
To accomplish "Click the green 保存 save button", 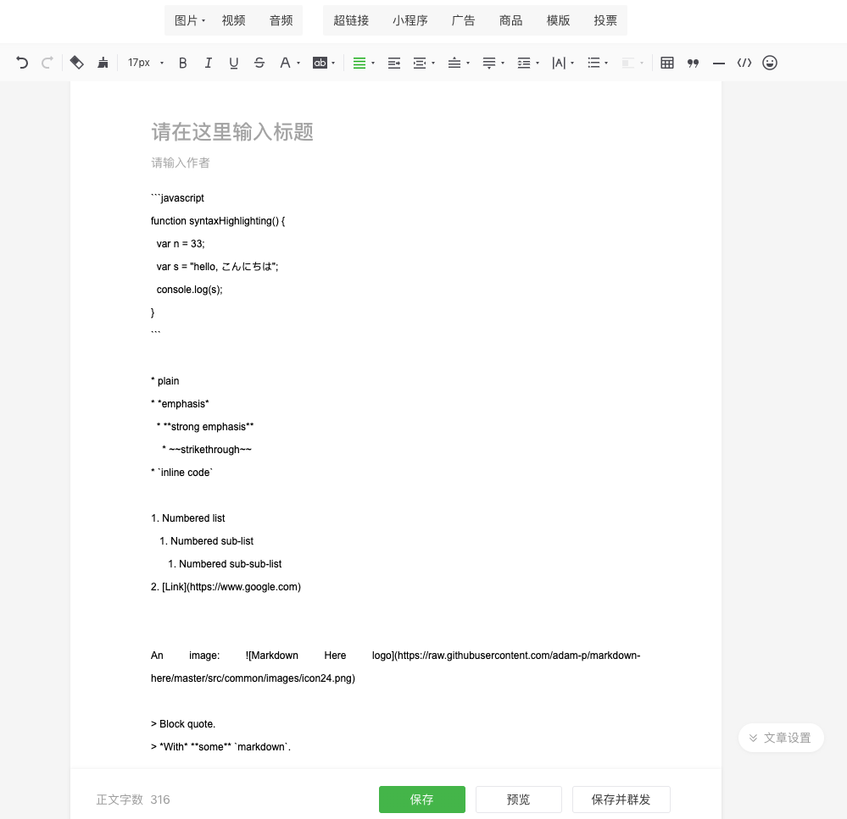I will click(422, 799).
